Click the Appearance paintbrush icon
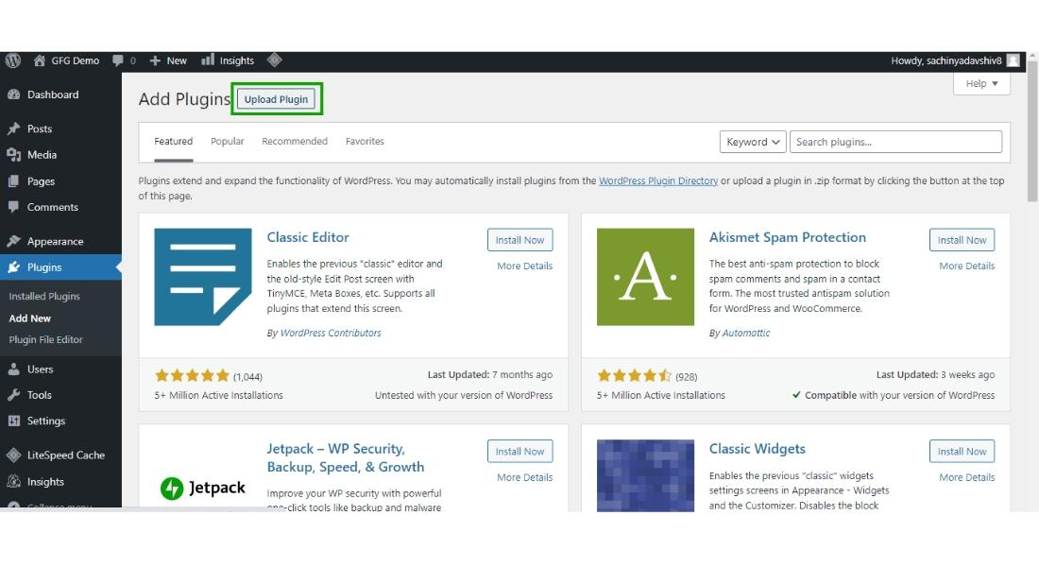This screenshot has width=1039, height=567. (x=13, y=241)
